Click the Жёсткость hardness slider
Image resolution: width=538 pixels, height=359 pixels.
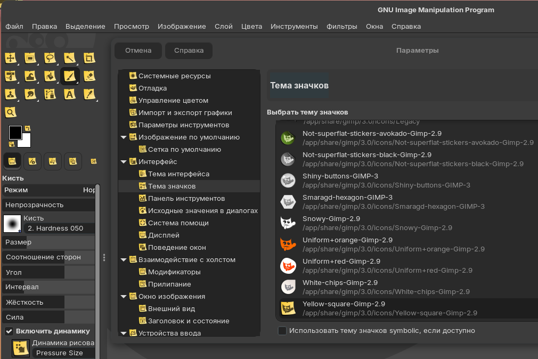[x=48, y=303]
